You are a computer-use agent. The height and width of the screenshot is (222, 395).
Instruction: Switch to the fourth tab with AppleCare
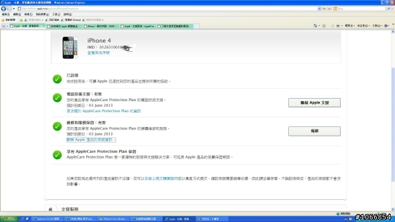pyautogui.click(x=138, y=26)
